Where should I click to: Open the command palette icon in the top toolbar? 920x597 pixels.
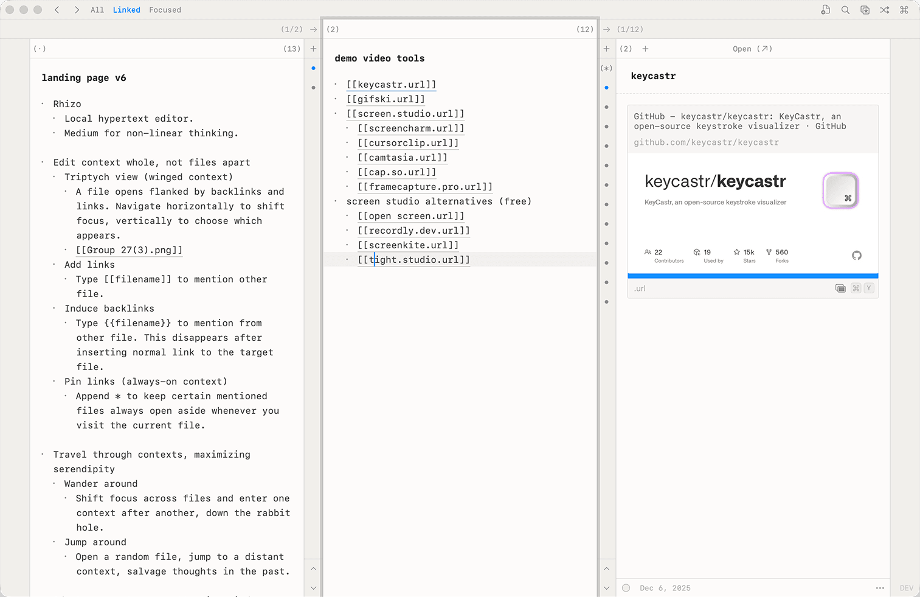[x=904, y=10]
